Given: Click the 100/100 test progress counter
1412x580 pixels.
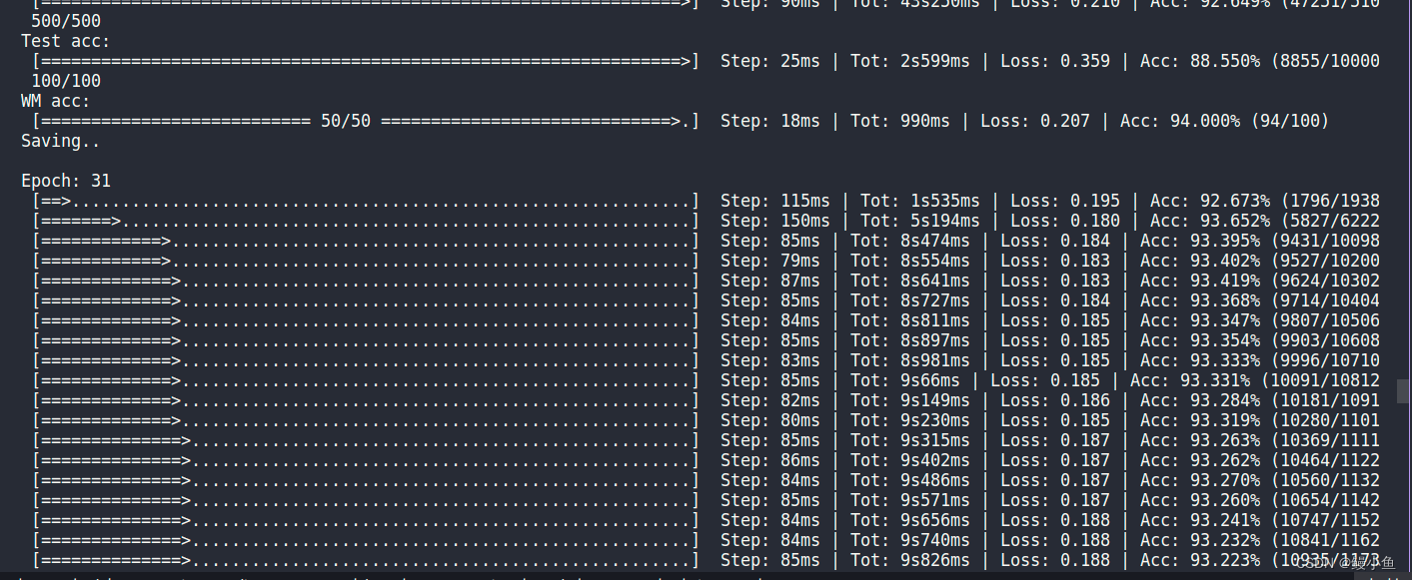Looking at the screenshot, I should pyautogui.click(x=65, y=80).
